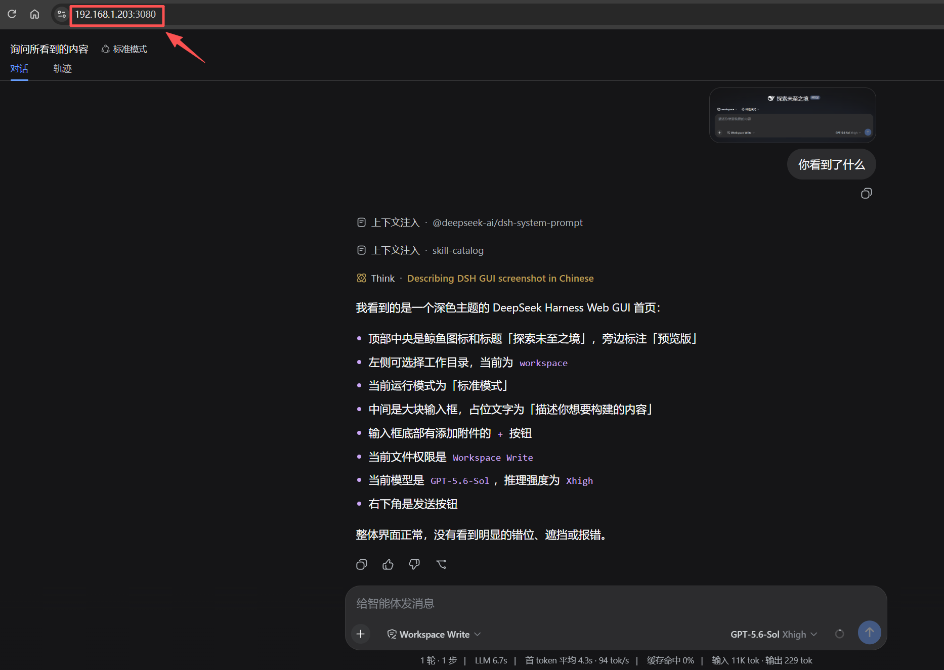944x670 pixels.
Task: Go to the browser home page icon
Action: coord(34,14)
